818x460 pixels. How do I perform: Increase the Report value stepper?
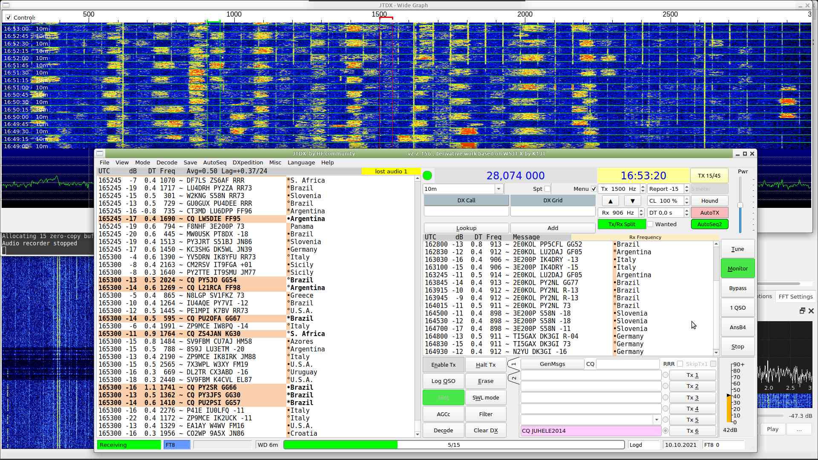tap(686, 187)
